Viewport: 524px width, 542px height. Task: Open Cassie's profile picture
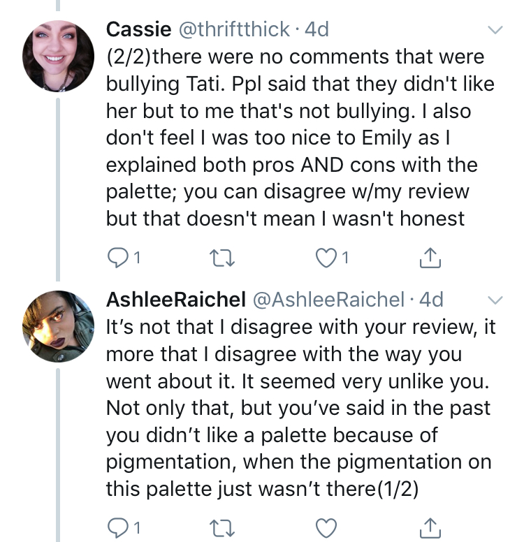coord(58,55)
